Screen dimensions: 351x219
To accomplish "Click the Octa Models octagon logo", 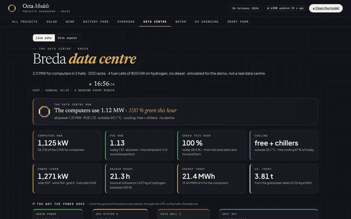I will (12, 8).
